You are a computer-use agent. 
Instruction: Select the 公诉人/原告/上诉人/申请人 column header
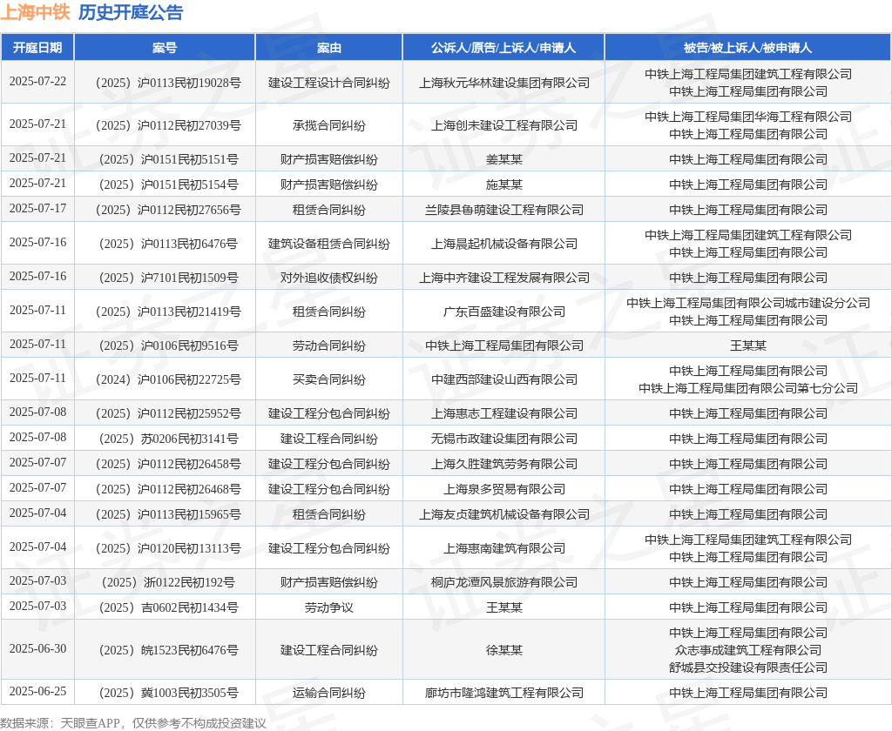[x=503, y=47]
